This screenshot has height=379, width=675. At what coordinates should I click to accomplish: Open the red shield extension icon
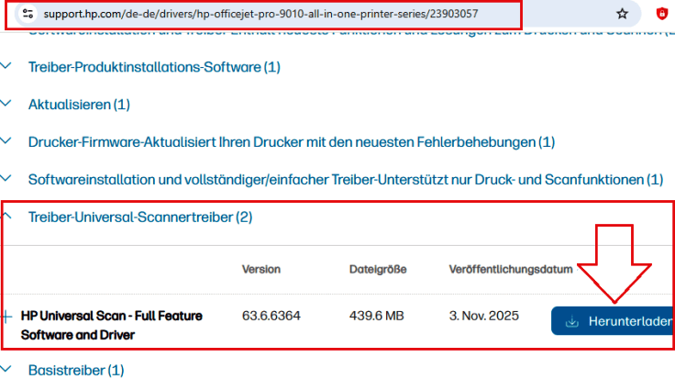coord(661,14)
